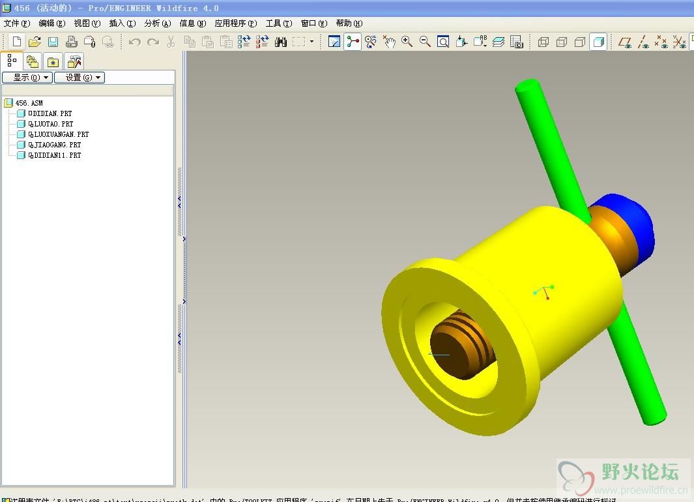Open the 设置 dropdown in the navigator
The height and width of the screenshot is (502, 694).
pos(80,78)
